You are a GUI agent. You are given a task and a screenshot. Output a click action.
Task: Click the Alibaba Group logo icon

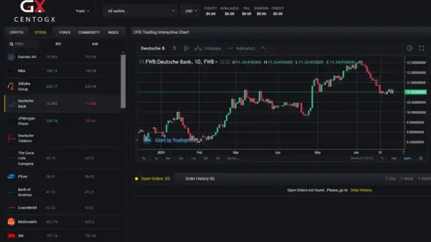point(11,87)
